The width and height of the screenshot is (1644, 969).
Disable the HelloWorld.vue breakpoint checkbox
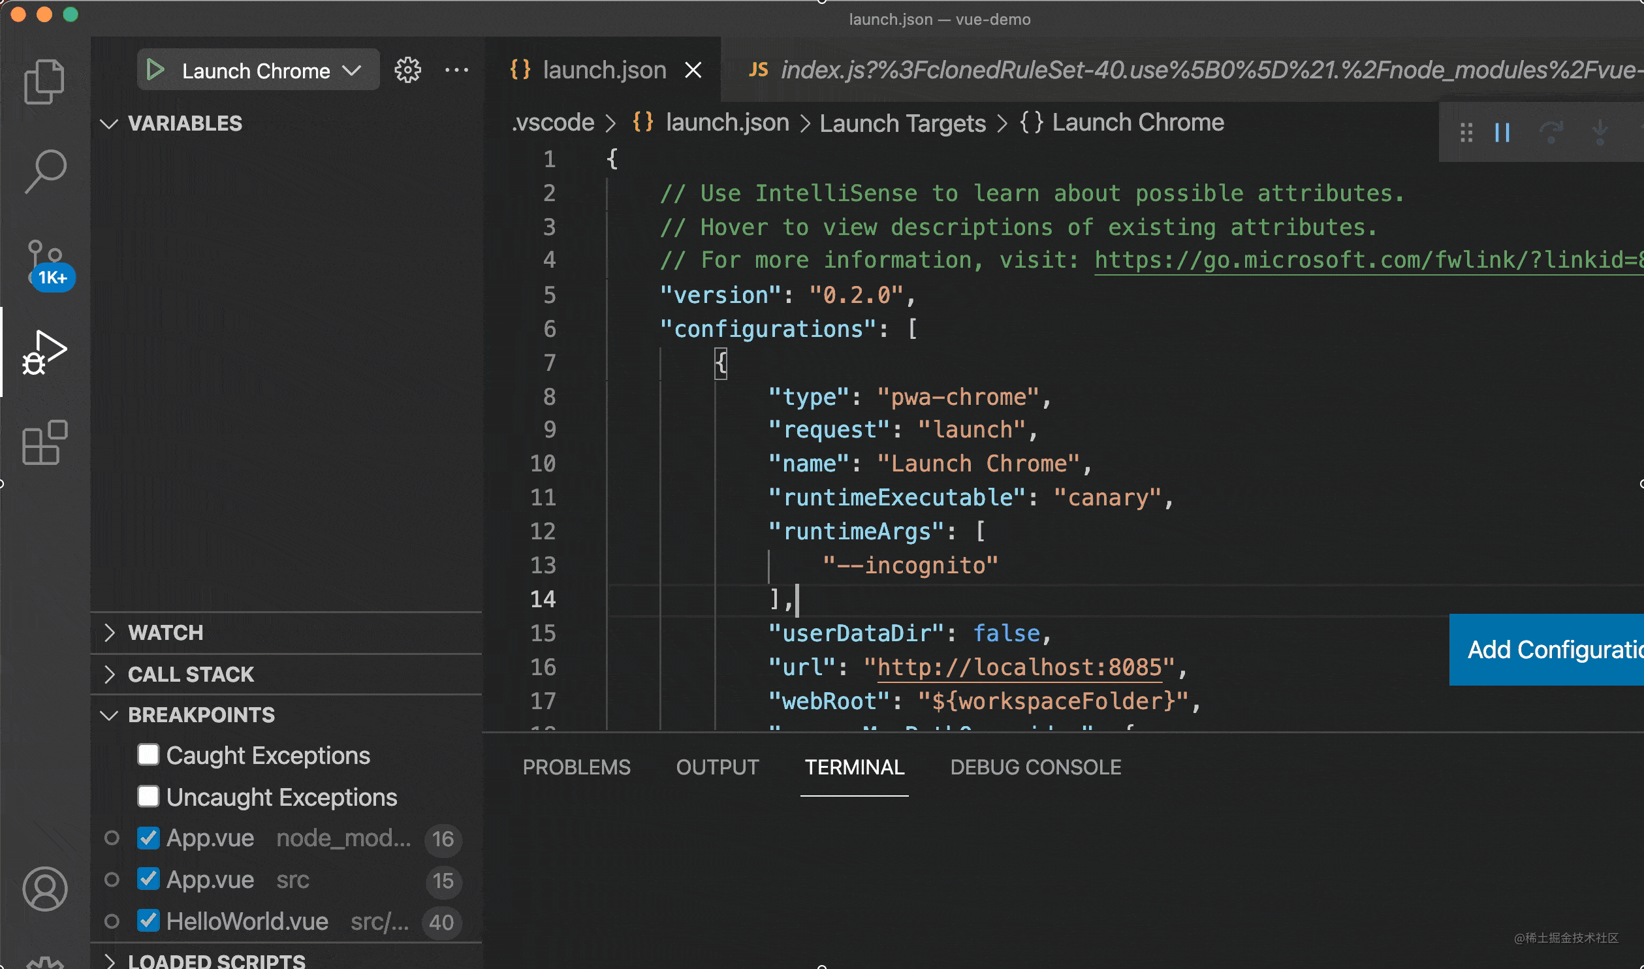(x=148, y=921)
